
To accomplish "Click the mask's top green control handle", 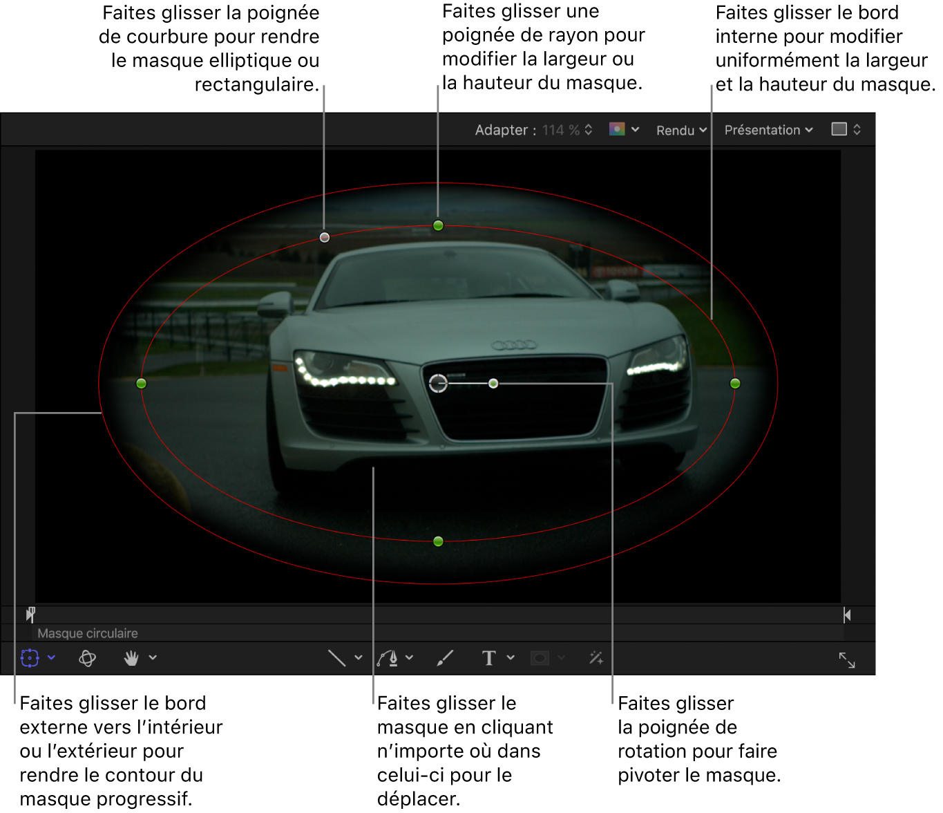I will (x=438, y=225).
